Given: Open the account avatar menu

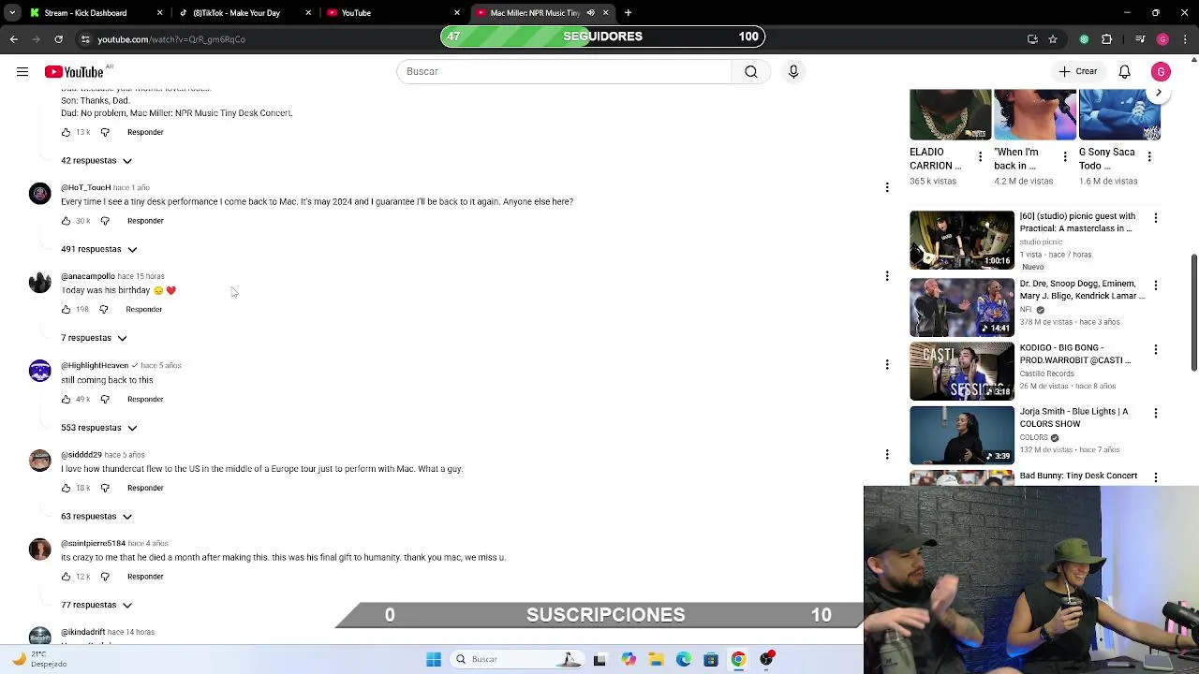Looking at the screenshot, I should [1161, 71].
